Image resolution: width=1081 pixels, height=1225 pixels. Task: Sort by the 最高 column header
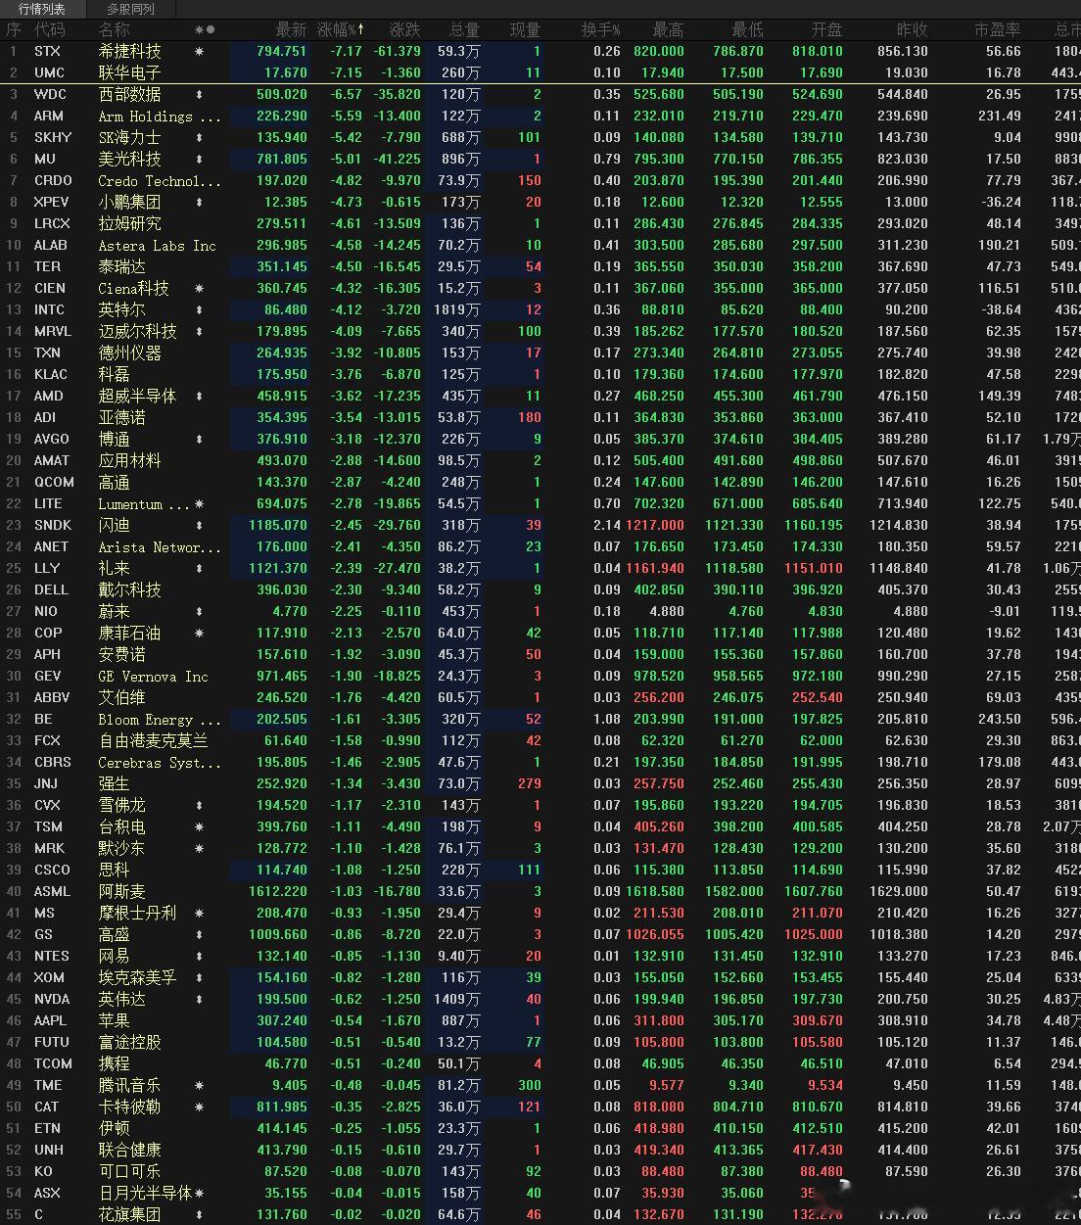click(668, 29)
